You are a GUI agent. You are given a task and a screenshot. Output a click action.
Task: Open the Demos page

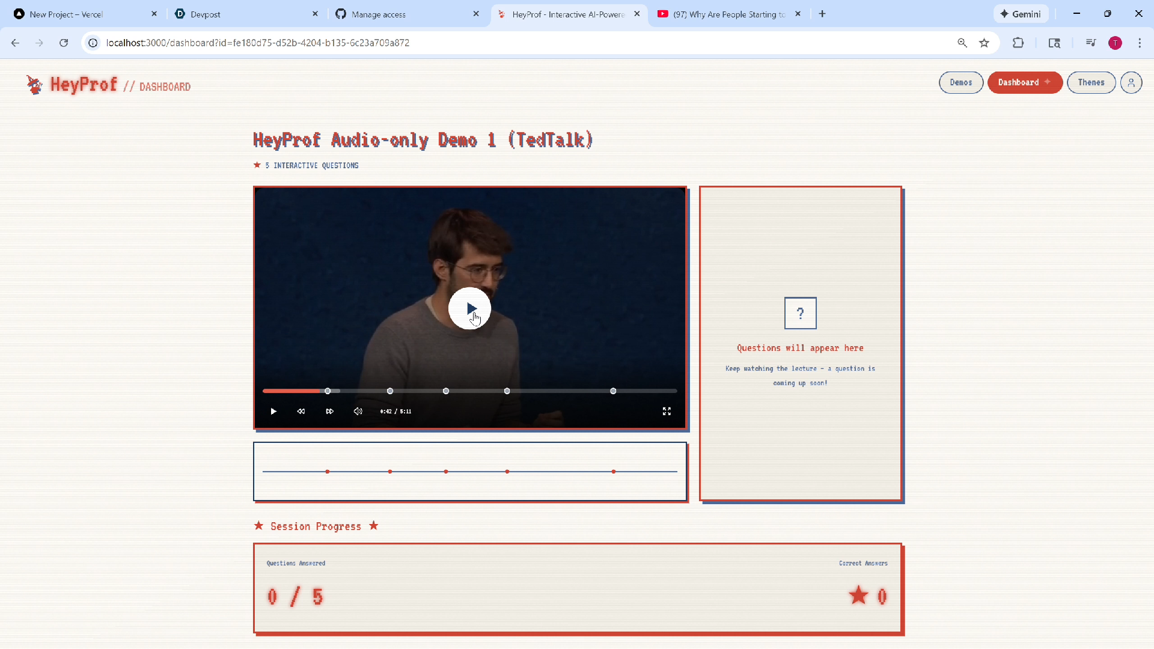pyautogui.click(x=960, y=82)
